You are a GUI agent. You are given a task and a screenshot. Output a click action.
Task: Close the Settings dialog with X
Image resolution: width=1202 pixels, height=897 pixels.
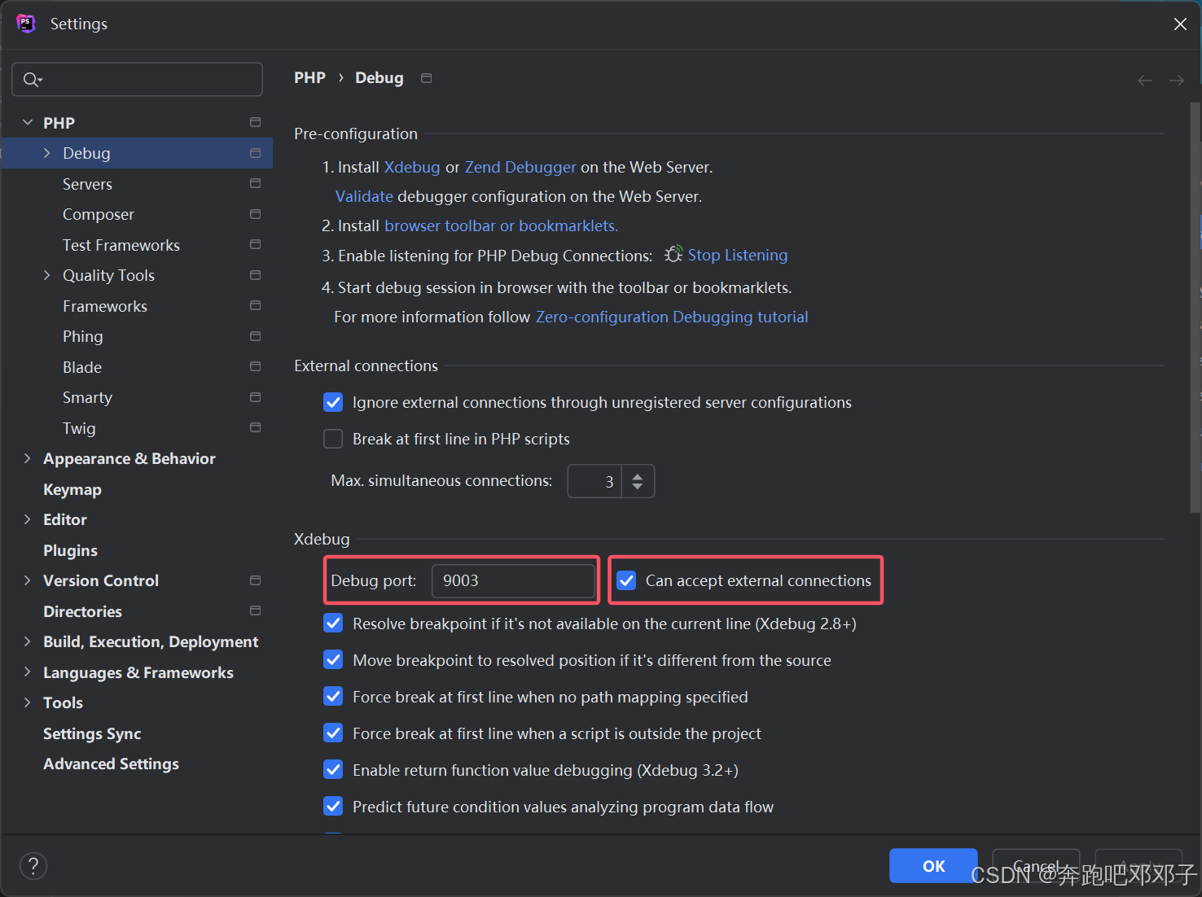pyautogui.click(x=1180, y=24)
